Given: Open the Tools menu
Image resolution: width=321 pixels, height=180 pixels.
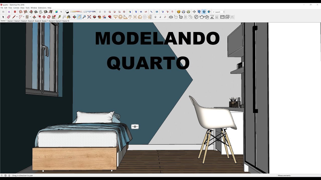Looking at the screenshot, I should click(28, 8).
